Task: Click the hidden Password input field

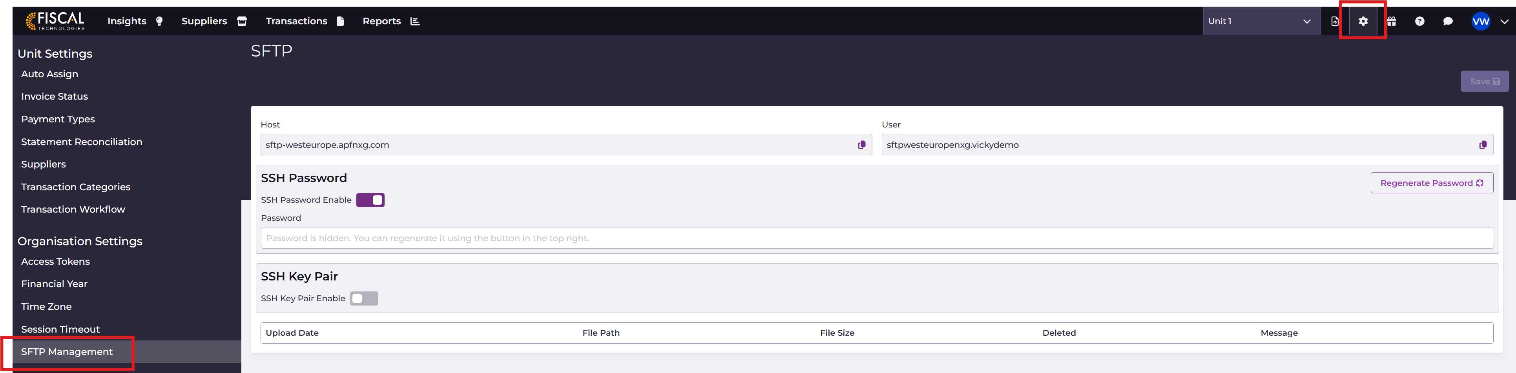Action: (877, 238)
